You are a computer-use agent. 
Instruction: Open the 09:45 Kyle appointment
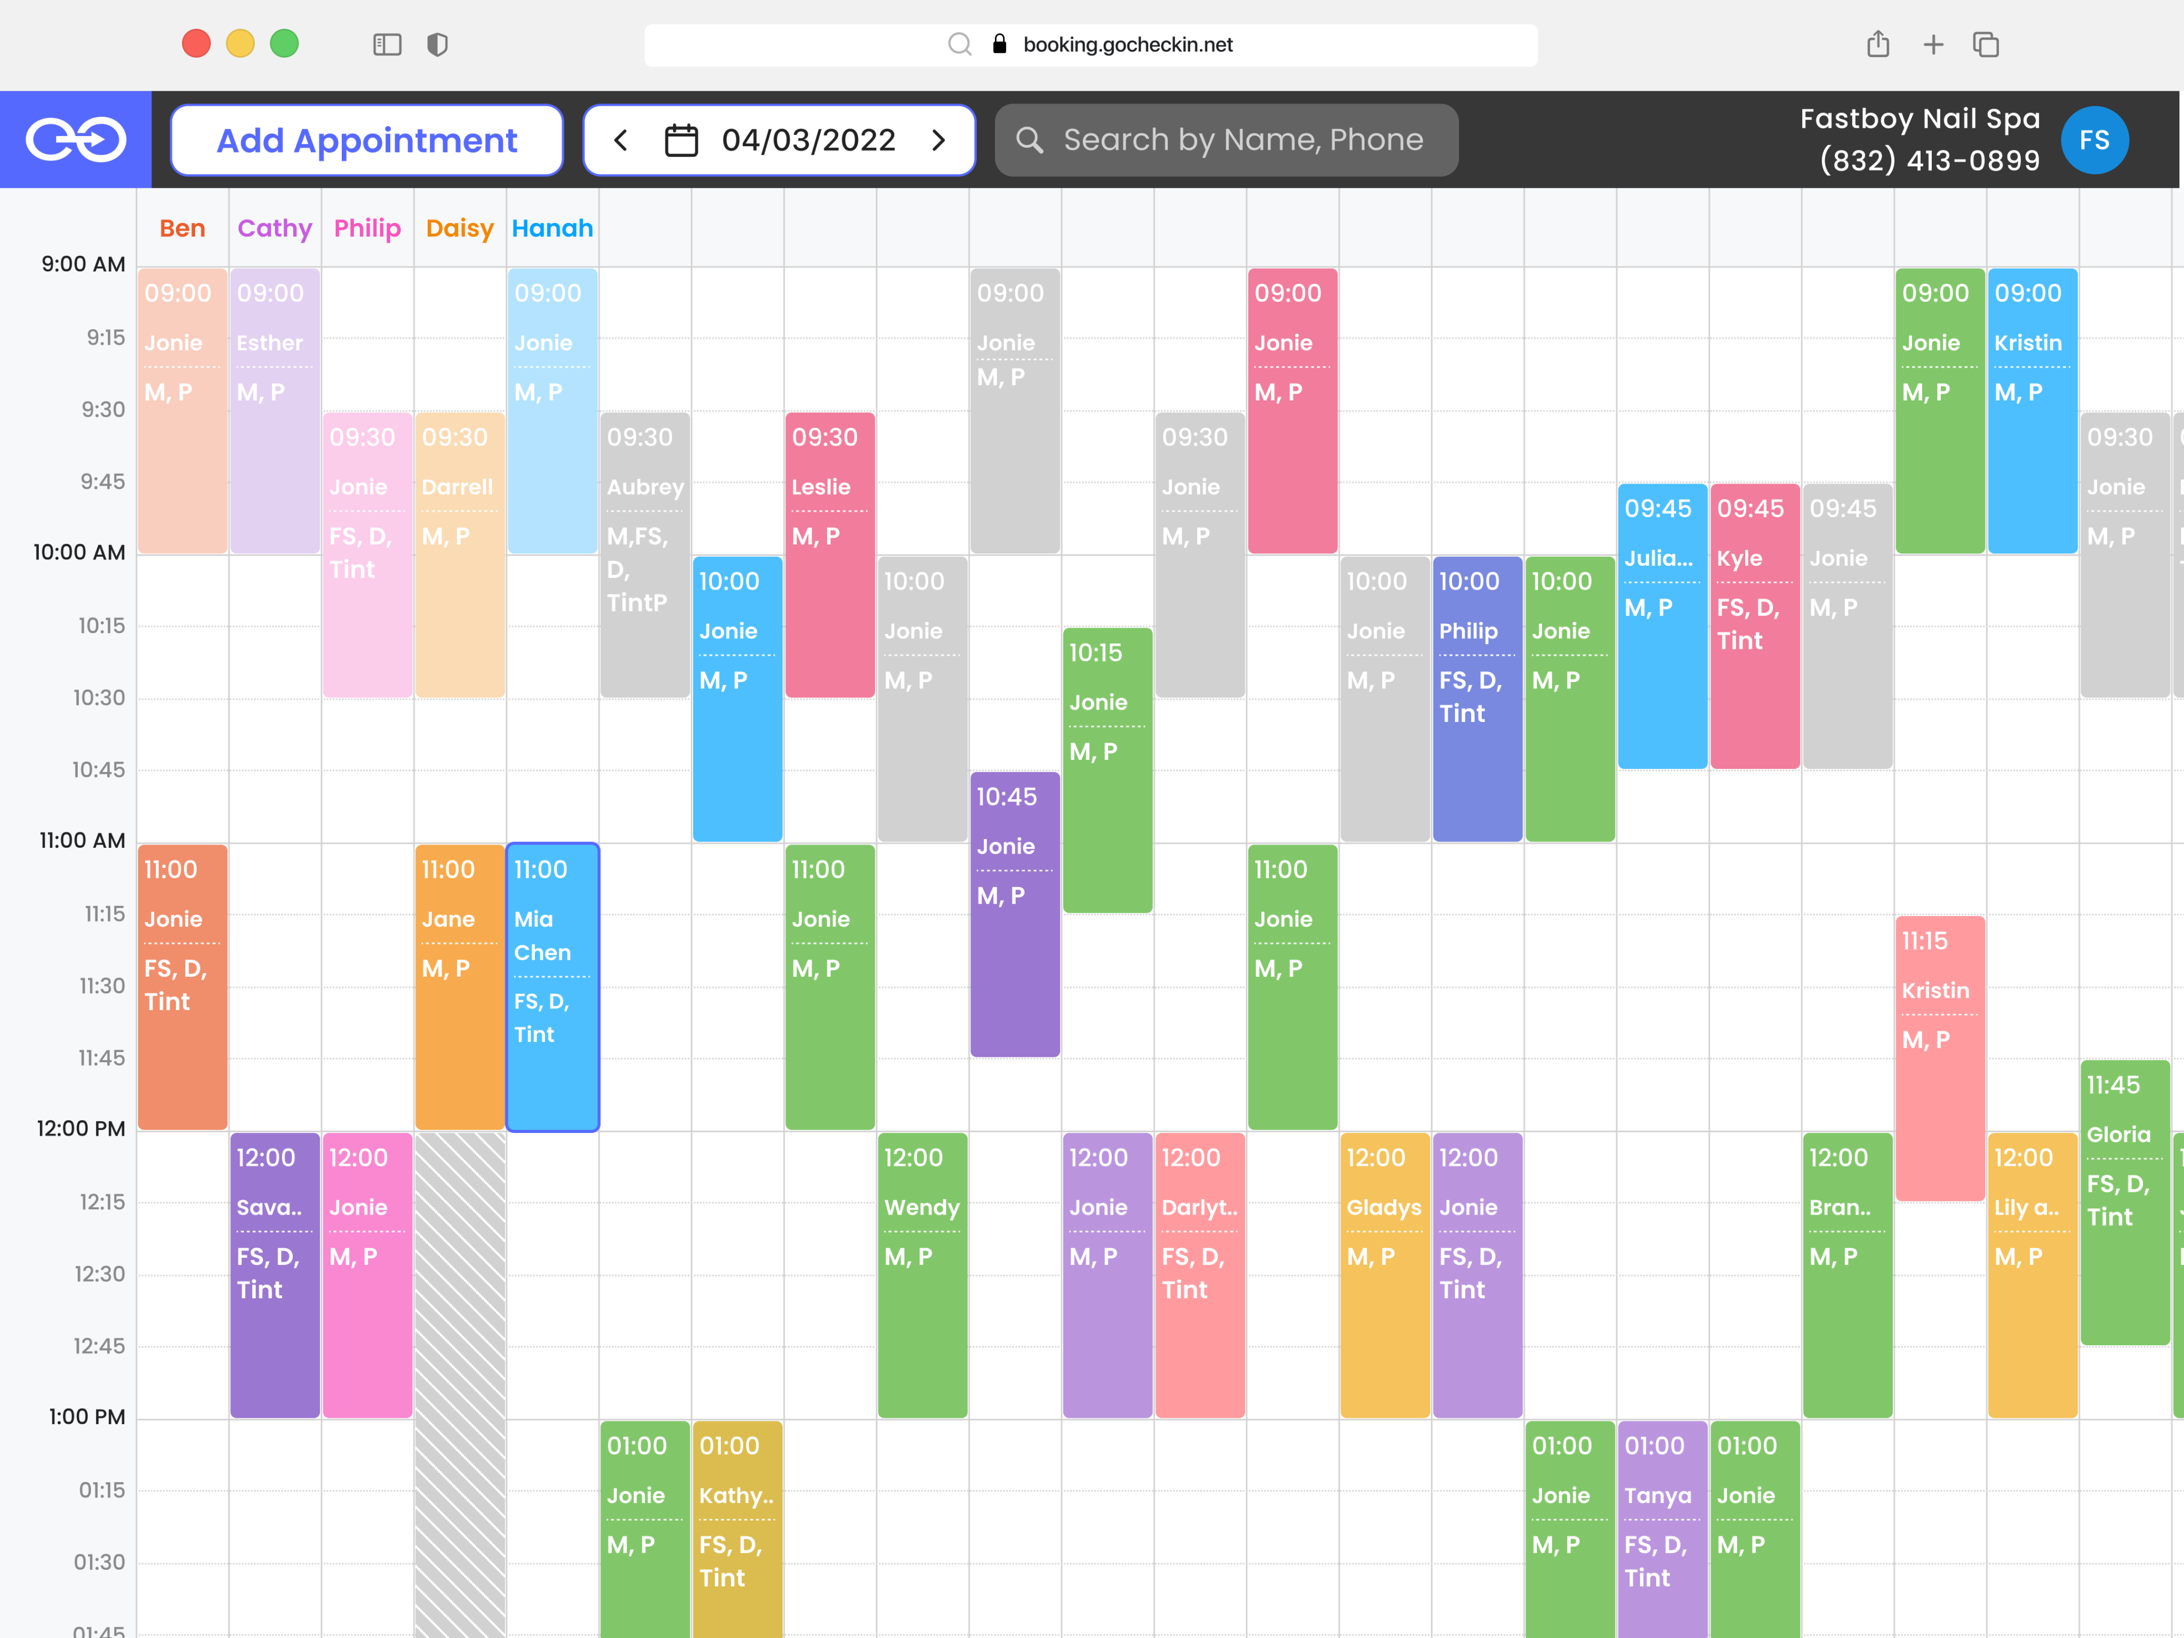click(x=1755, y=626)
